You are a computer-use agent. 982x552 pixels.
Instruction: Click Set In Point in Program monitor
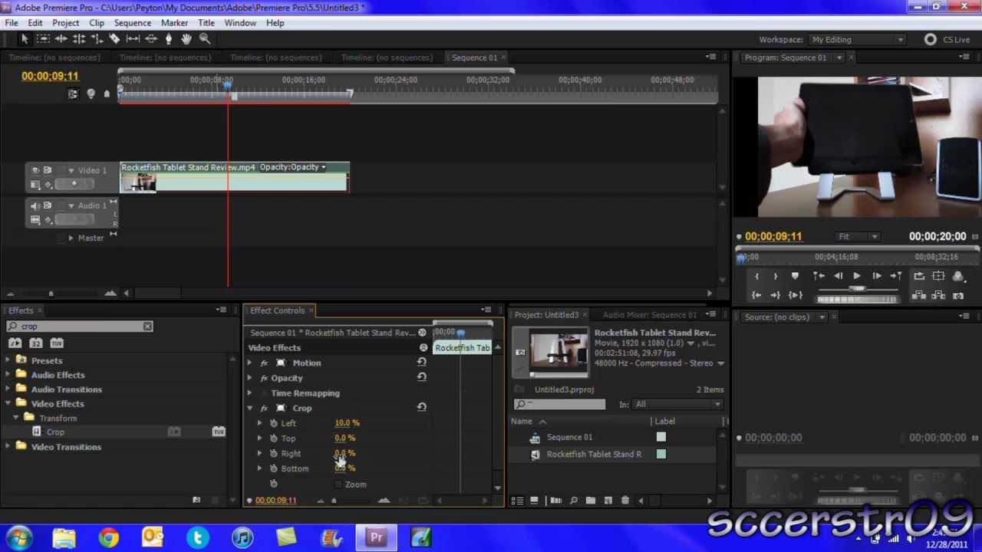click(x=756, y=276)
